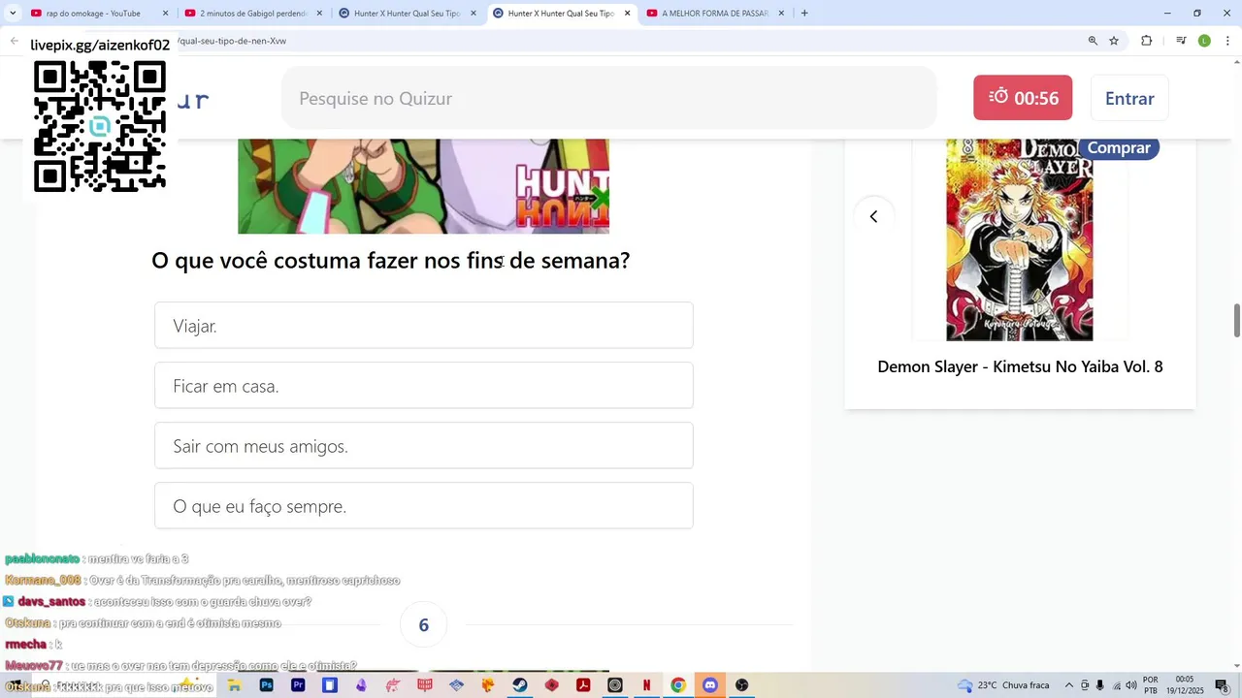Open the tab search dropdown arrow
The image size is (1242, 698).
pyautogui.click(x=13, y=14)
